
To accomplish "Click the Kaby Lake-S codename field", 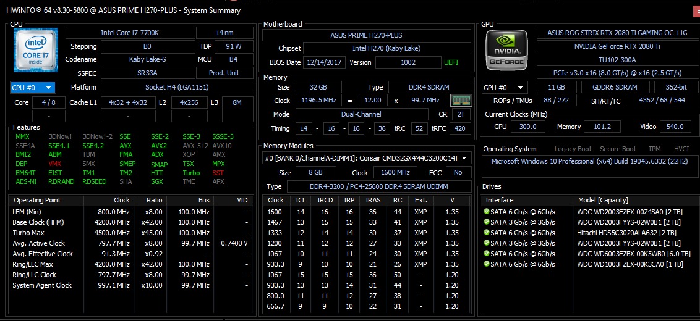I will click(148, 59).
